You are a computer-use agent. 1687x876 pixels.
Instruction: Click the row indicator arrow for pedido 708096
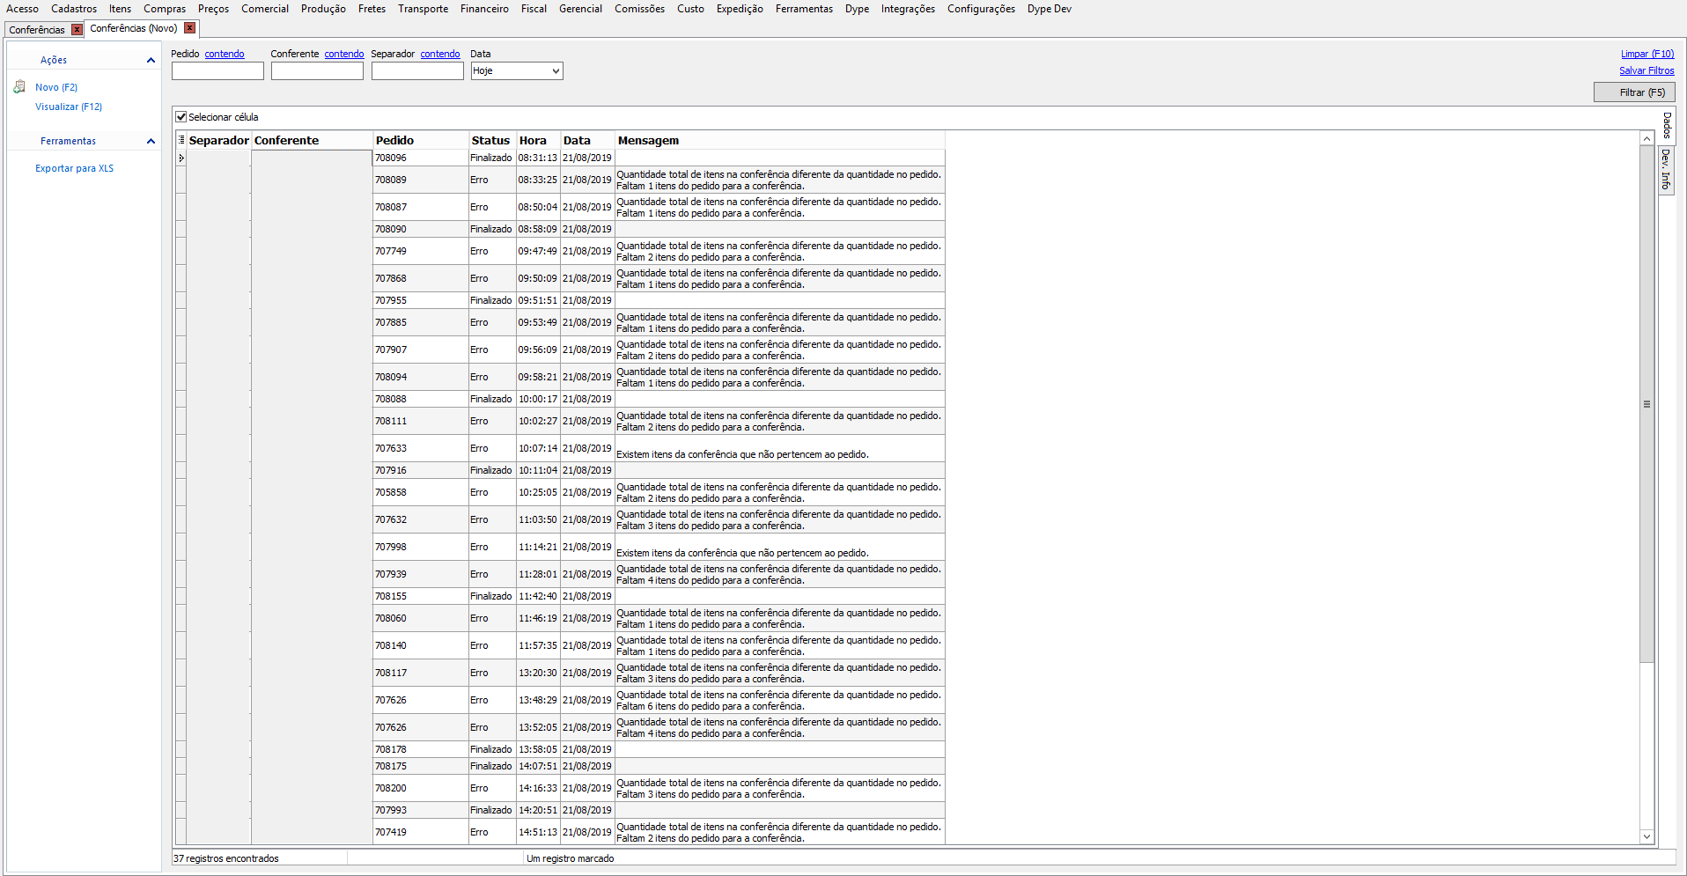point(181,158)
